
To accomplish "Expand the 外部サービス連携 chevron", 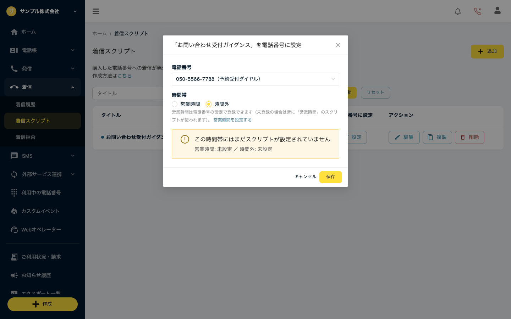I will (x=73, y=174).
